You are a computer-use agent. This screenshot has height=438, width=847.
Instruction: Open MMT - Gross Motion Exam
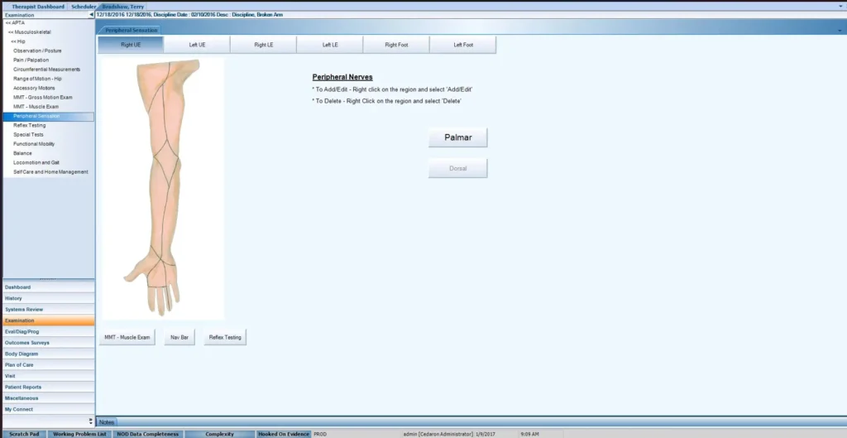point(43,98)
